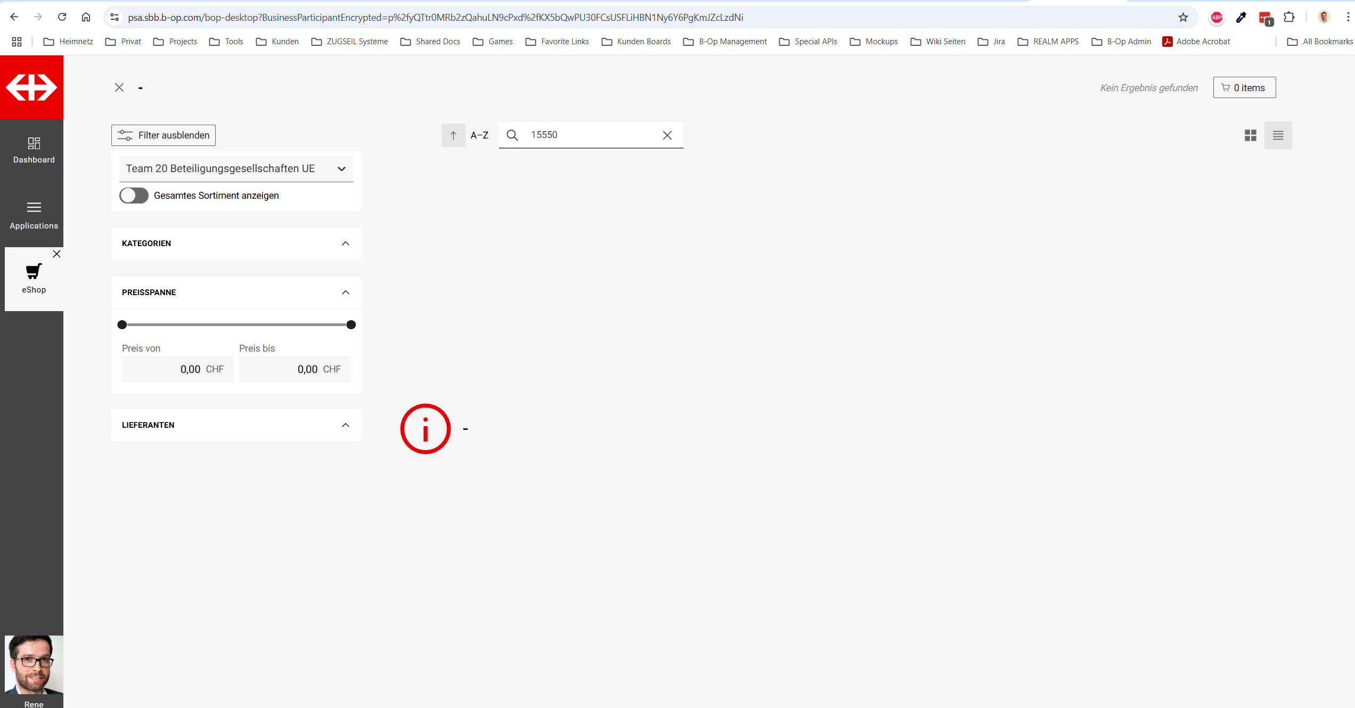Click the SBB logo in the sidebar
Viewport: 1355px width, 708px height.
tap(31, 87)
